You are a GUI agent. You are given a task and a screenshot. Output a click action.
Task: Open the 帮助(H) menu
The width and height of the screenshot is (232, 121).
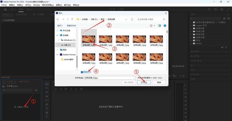tap(76, 5)
